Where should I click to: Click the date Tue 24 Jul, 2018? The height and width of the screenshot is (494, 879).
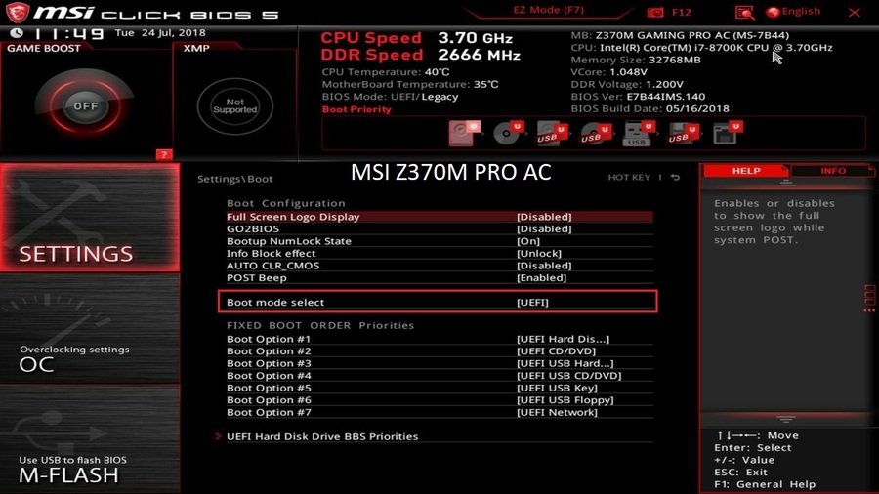[x=160, y=33]
